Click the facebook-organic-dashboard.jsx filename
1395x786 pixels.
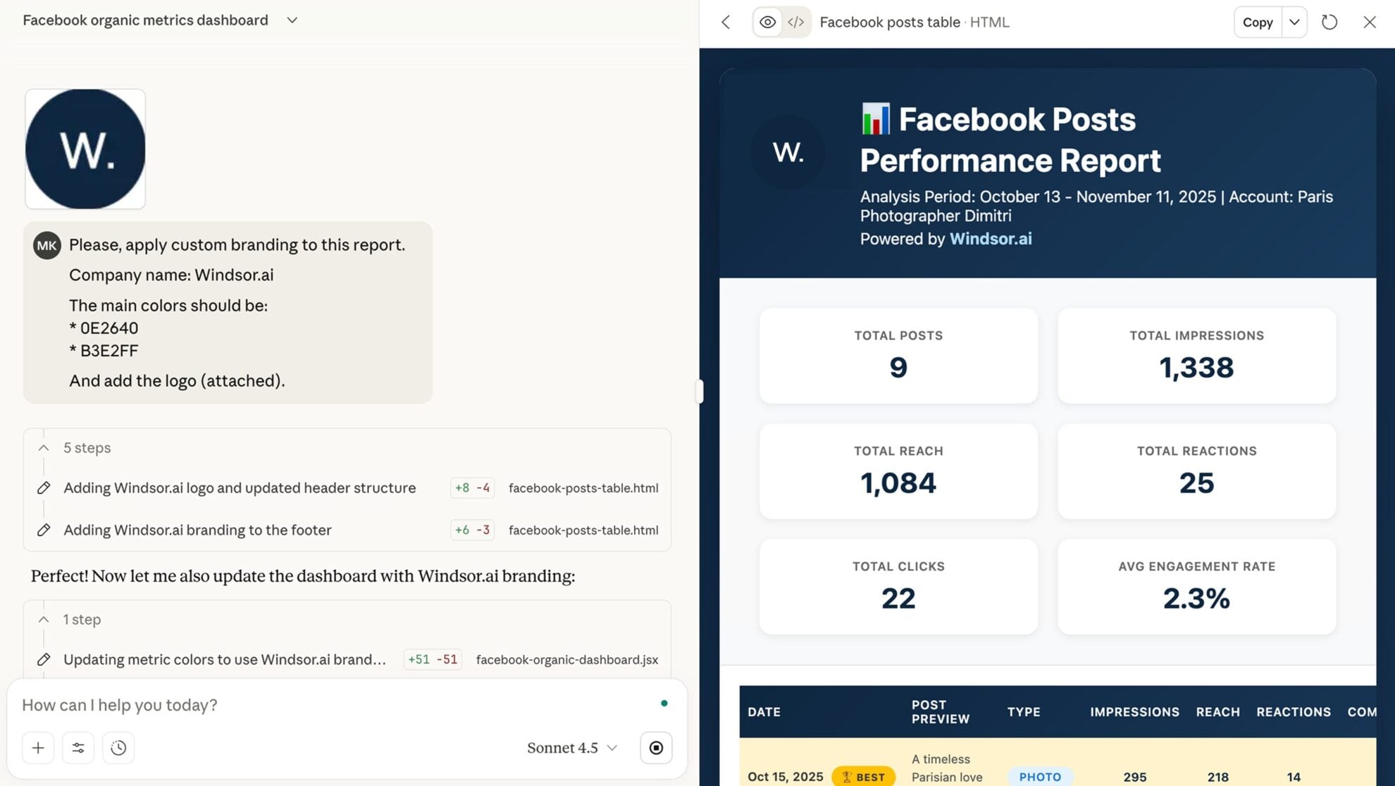pyautogui.click(x=567, y=660)
